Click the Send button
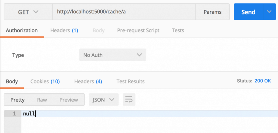The height and width of the screenshot is (133, 278). pyautogui.click(x=248, y=12)
